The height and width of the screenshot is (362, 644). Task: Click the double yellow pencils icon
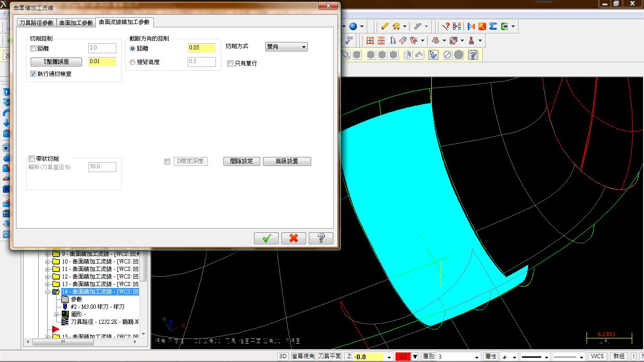(x=396, y=26)
